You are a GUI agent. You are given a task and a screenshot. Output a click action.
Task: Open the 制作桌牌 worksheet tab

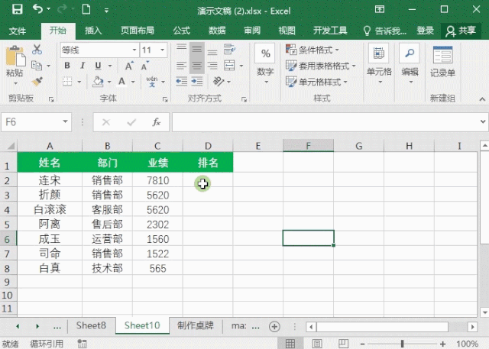click(196, 325)
